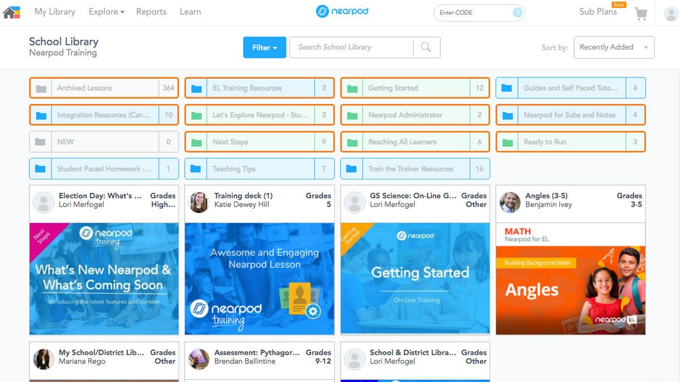Click the gear icon on the Training deck thumbnail

(x=313, y=310)
